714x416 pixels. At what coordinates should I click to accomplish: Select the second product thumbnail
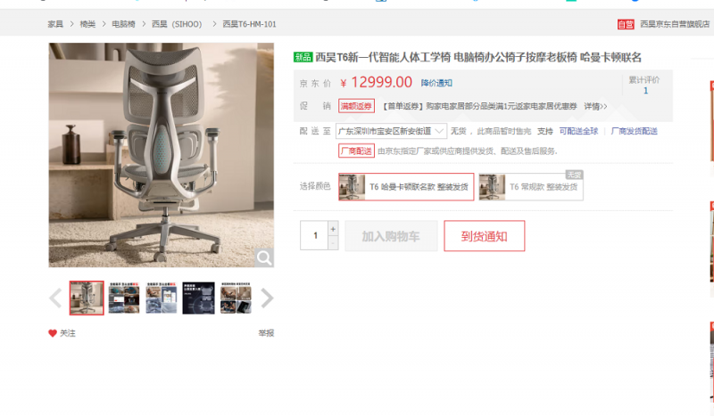(x=124, y=298)
